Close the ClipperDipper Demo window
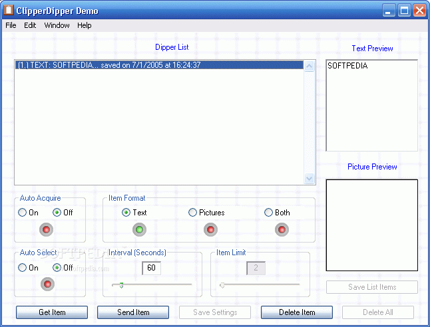The width and height of the screenshot is (430, 327). tap(420, 11)
